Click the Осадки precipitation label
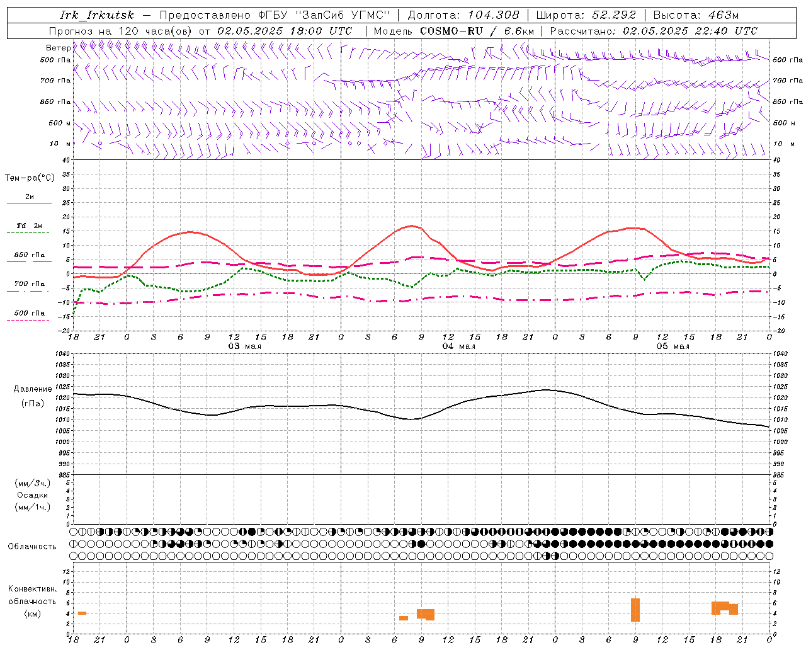The image size is (806, 645). point(33,495)
